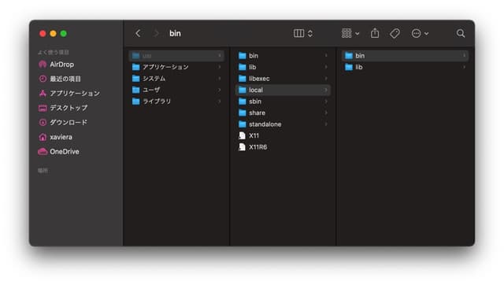The image size is (504, 285).
Task: Open OneDrive in the sidebar
Action: pyautogui.click(x=58, y=152)
